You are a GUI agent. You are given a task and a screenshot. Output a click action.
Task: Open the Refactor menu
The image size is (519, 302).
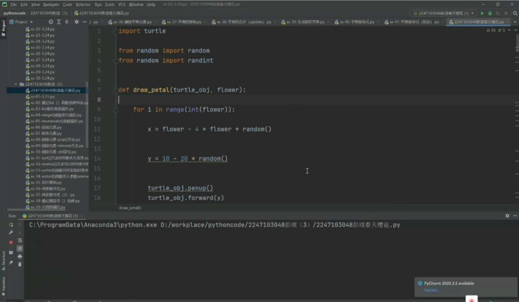tap(83, 4)
